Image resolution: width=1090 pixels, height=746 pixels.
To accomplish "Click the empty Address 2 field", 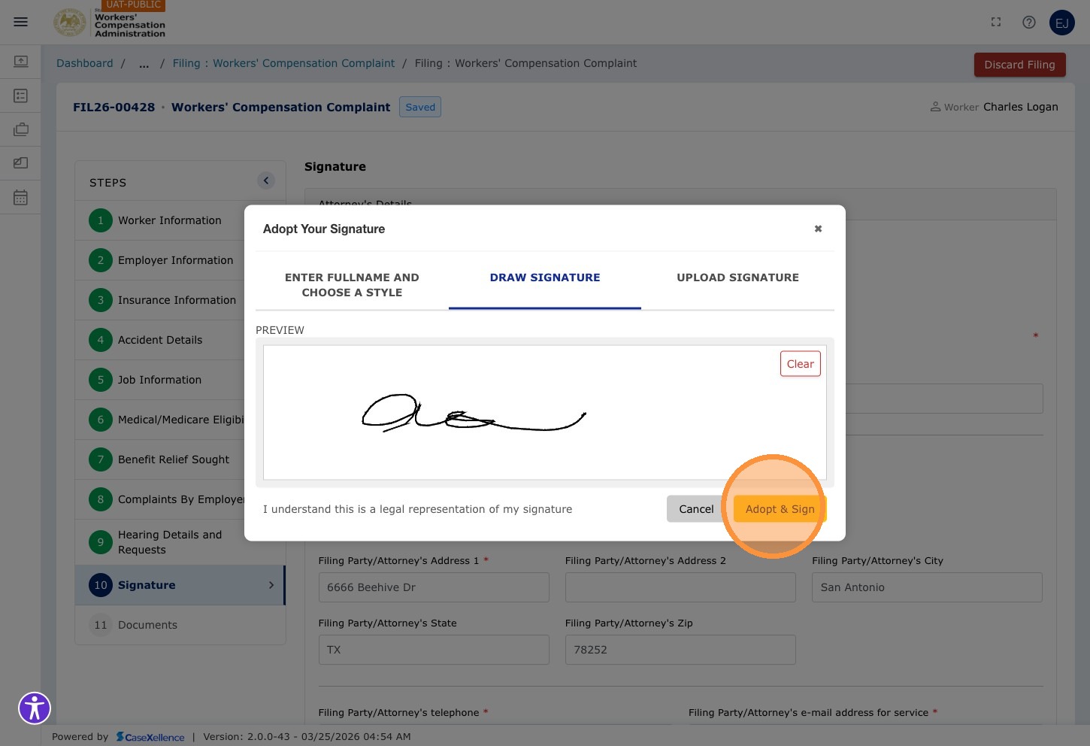I will (680, 587).
